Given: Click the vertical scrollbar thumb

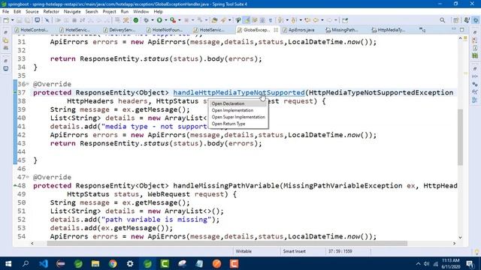Looking at the screenshot, I should tap(460, 136).
